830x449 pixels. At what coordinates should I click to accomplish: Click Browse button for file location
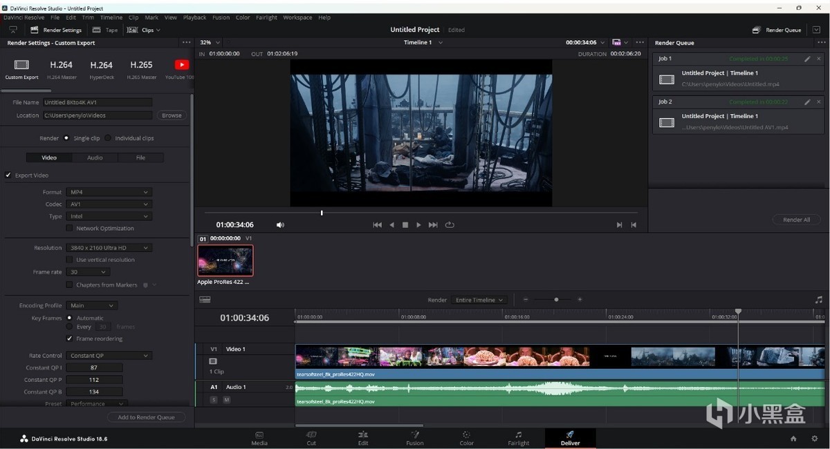(172, 115)
